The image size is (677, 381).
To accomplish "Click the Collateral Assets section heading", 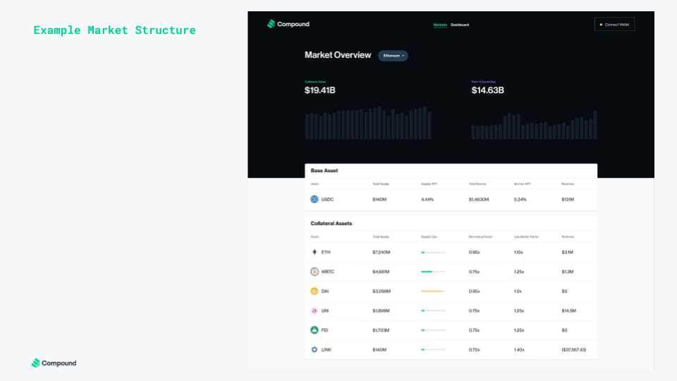I will coord(331,224).
